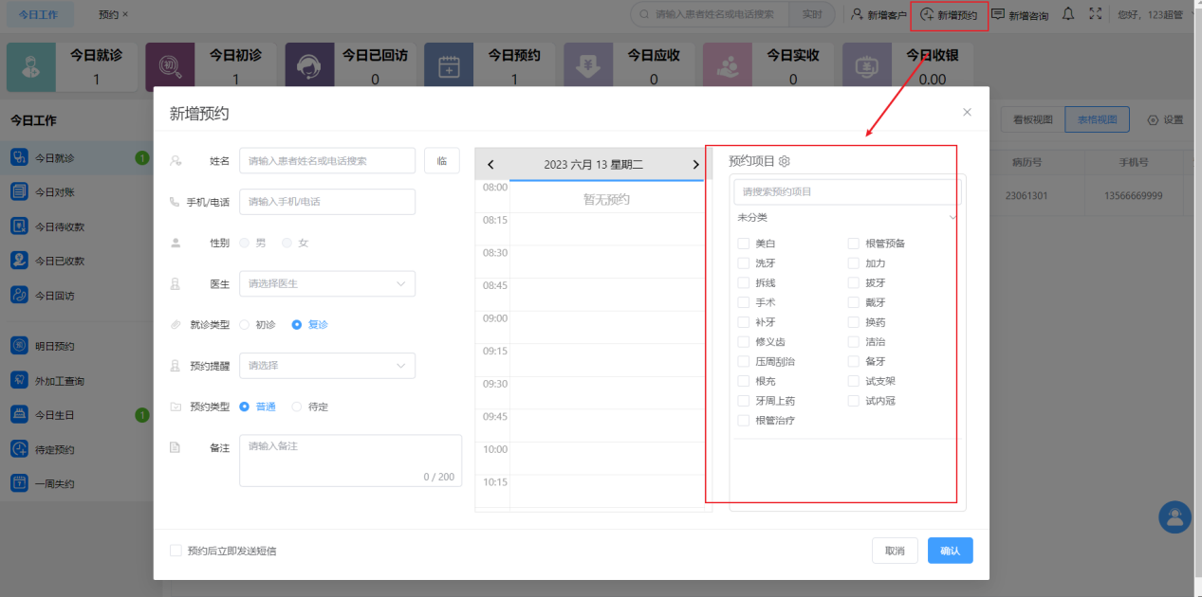1202x597 pixels.
Task: Close the 新增预约 dialog
Action: (x=967, y=112)
